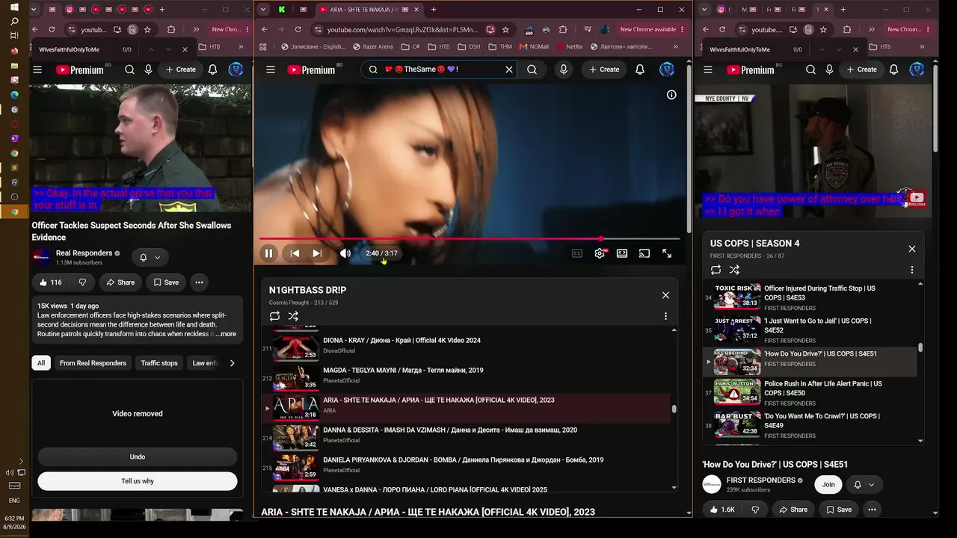This screenshot has height=538, width=957.
Task: Clear the TheSame search field
Action: [509, 69]
